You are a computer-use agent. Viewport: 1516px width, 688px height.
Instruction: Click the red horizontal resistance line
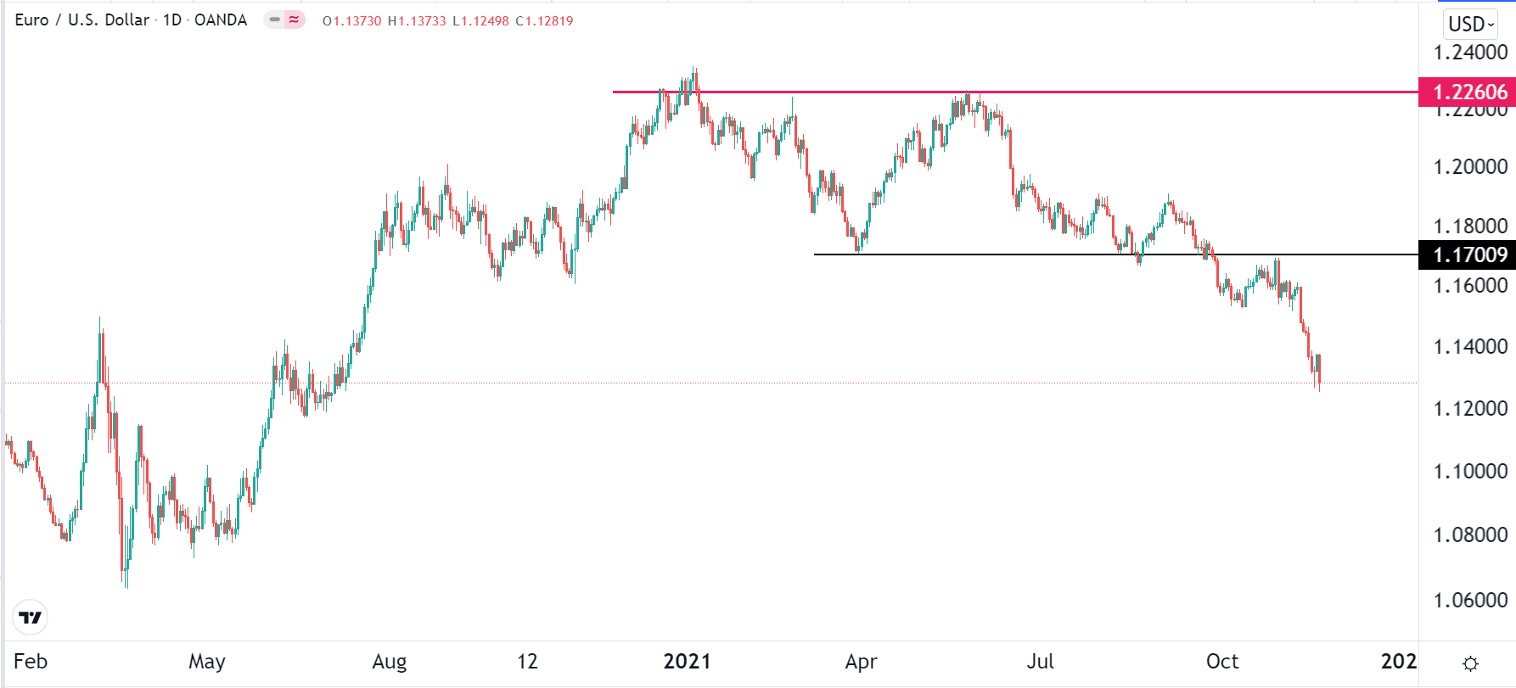(x=1103, y=92)
